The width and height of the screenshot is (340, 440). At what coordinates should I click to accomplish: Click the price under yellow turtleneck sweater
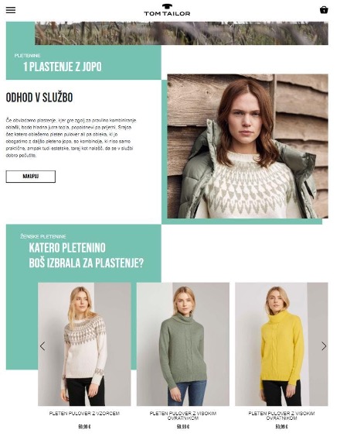point(281,427)
